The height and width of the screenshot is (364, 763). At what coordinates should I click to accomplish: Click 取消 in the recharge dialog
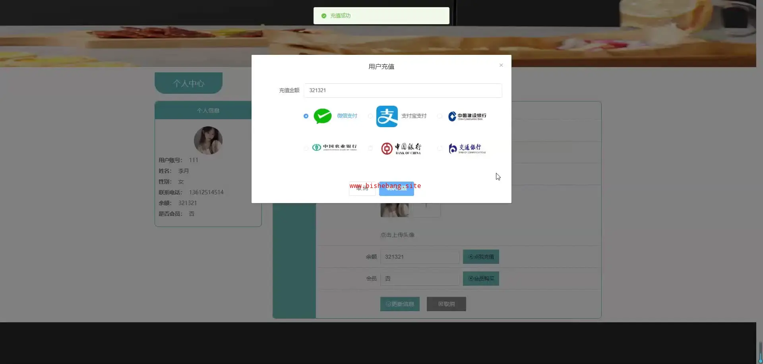(x=362, y=189)
